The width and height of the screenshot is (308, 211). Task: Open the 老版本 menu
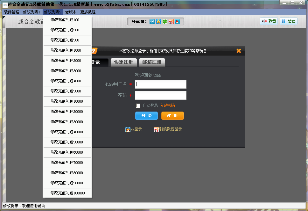tap(71, 12)
